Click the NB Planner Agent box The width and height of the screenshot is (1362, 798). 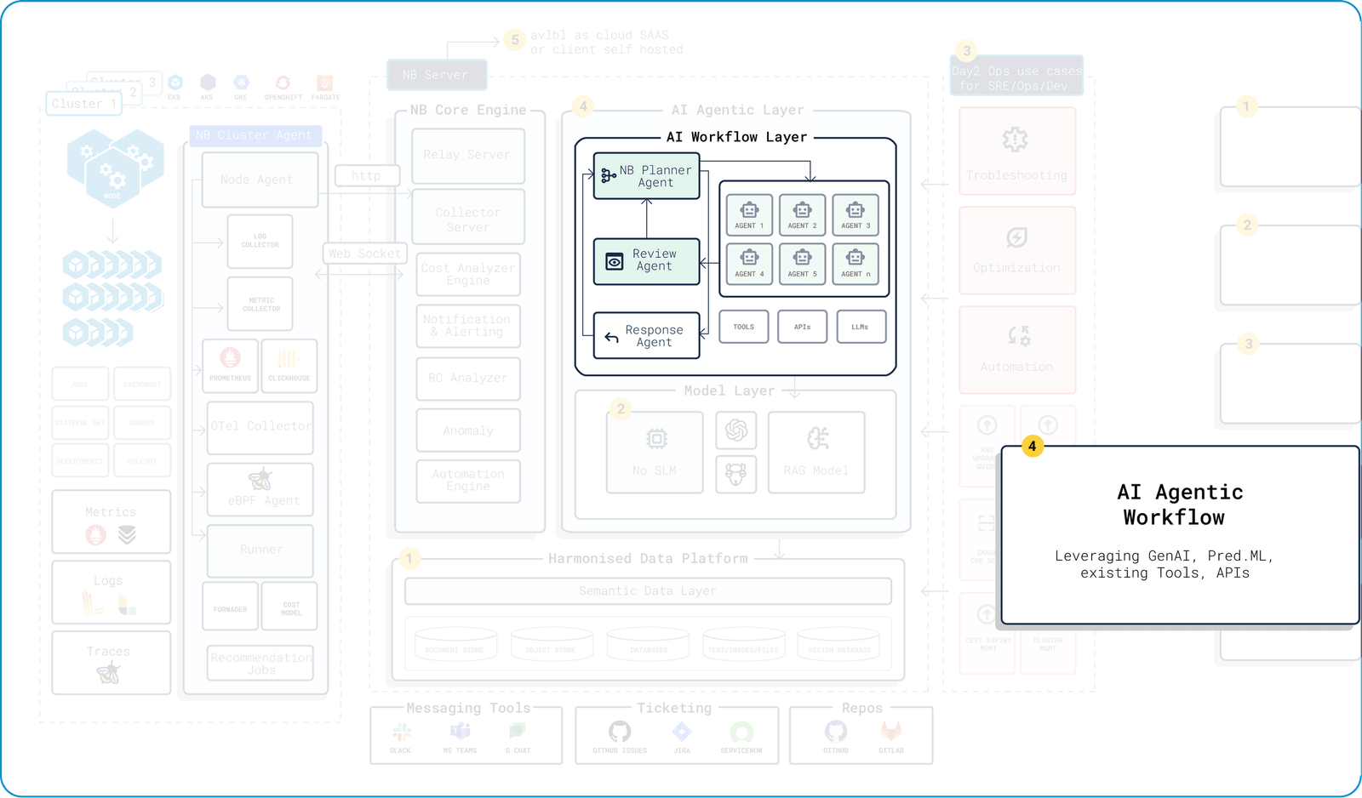(646, 176)
